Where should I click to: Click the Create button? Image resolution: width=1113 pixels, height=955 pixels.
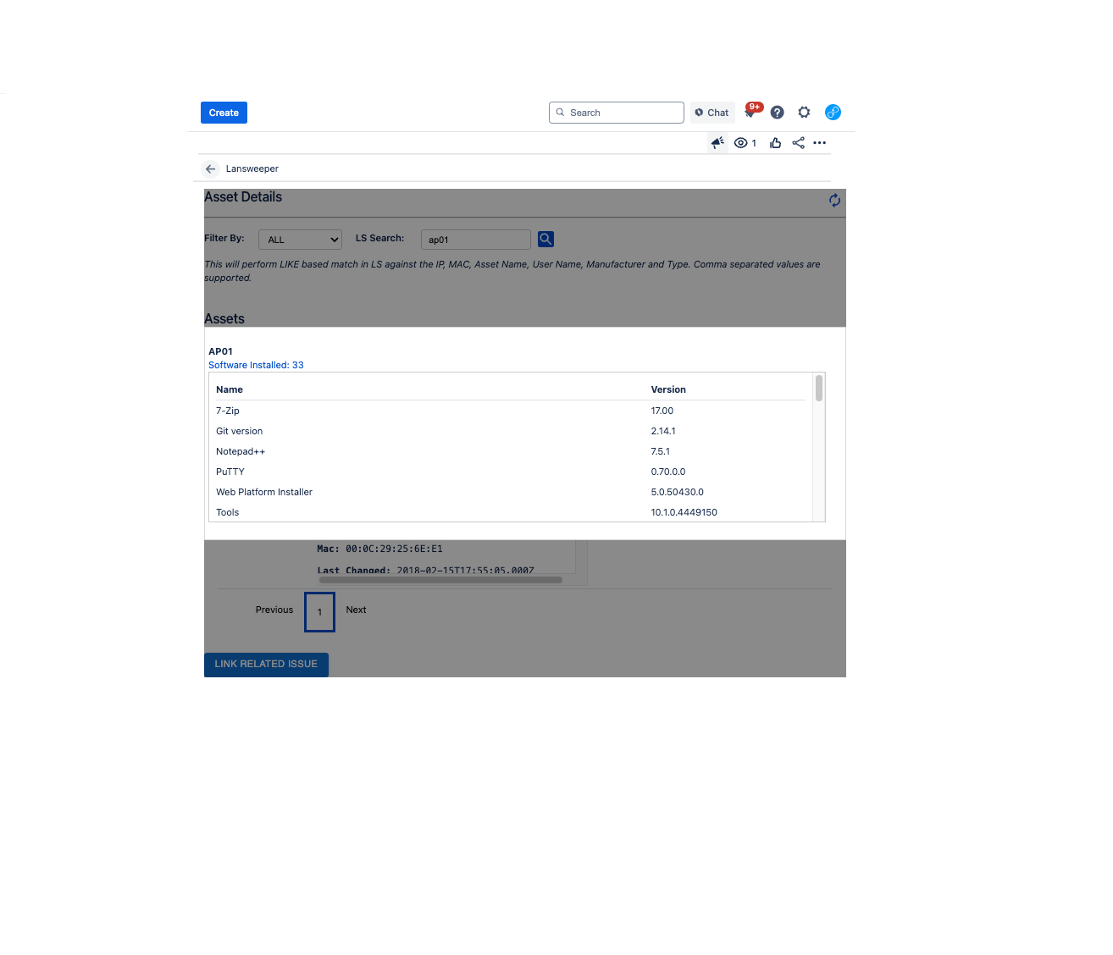point(224,113)
